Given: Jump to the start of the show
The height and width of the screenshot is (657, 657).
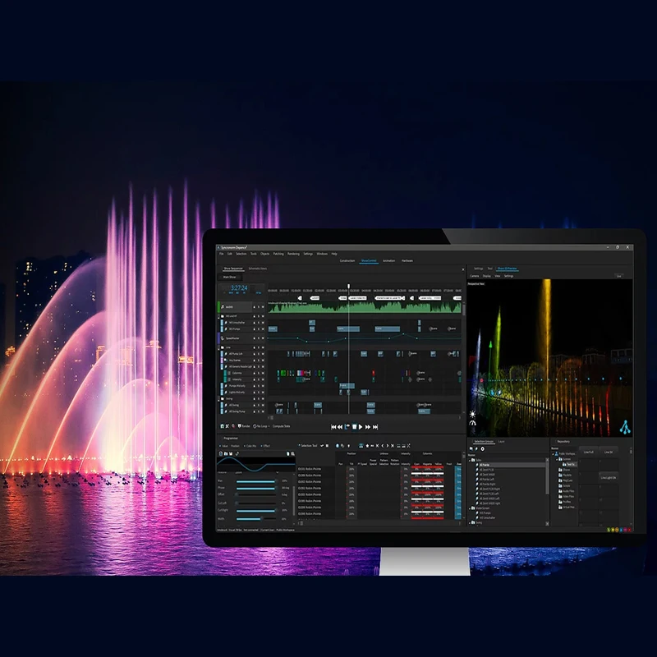Looking at the screenshot, I should pos(333,426).
